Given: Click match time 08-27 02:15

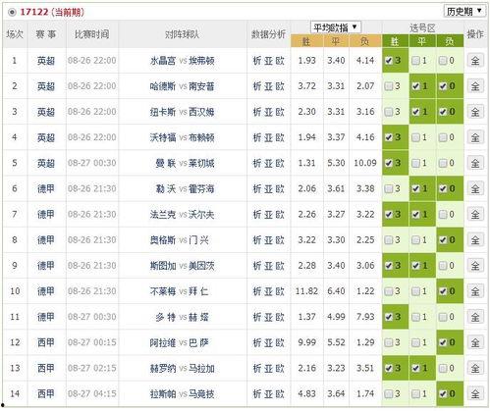Looking at the screenshot, I should [x=92, y=368].
